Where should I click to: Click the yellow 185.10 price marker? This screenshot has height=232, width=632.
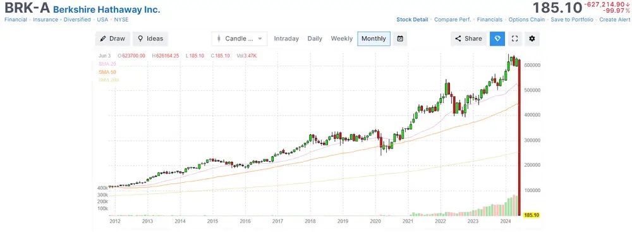(532, 216)
